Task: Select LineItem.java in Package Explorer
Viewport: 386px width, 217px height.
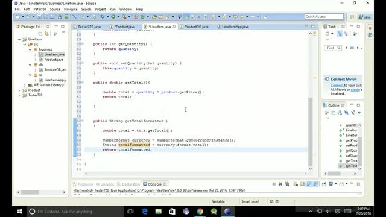Action: 54,55
